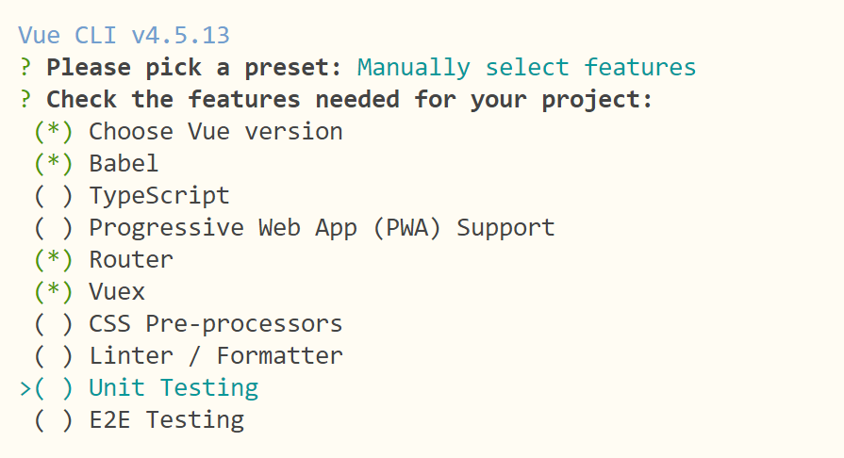Uncheck the Babel feature checkbox
Viewport: 844px width, 458px height.
pyautogui.click(x=53, y=164)
